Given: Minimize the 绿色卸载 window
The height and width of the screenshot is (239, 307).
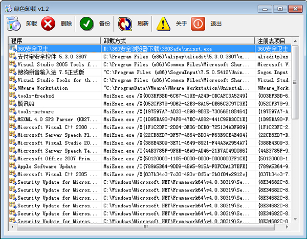Looking at the screenshot, I should pos(265,9).
